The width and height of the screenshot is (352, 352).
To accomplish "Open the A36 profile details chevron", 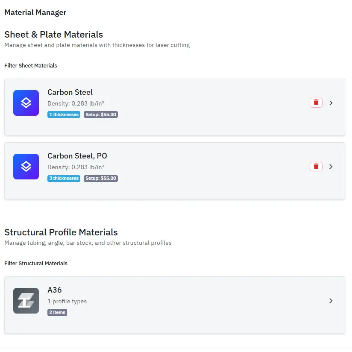I will pos(331,301).
